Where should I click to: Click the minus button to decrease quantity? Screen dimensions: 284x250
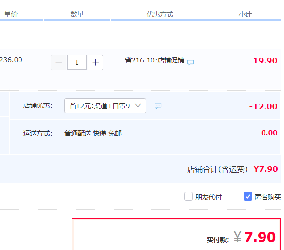tap(58, 62)
